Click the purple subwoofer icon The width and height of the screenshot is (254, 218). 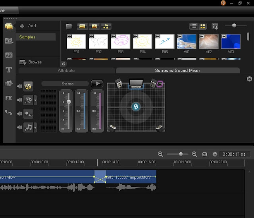[x=160, y=84]
